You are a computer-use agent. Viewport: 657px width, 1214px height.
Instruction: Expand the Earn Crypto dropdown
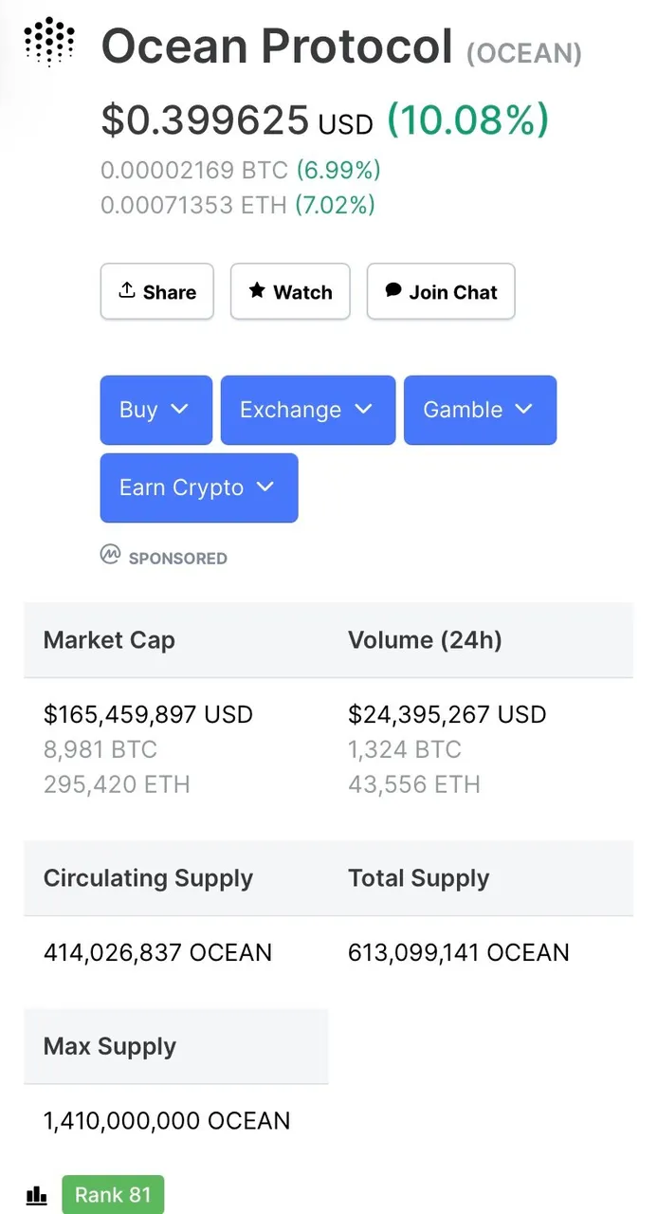click(x=199, y=487)
